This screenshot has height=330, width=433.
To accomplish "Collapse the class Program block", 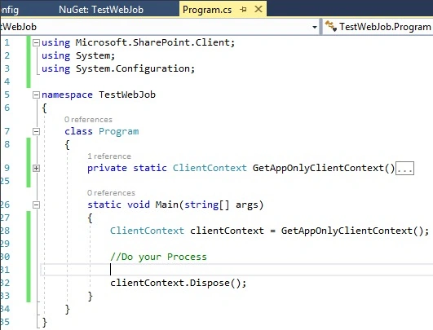I will coord(36,132).
